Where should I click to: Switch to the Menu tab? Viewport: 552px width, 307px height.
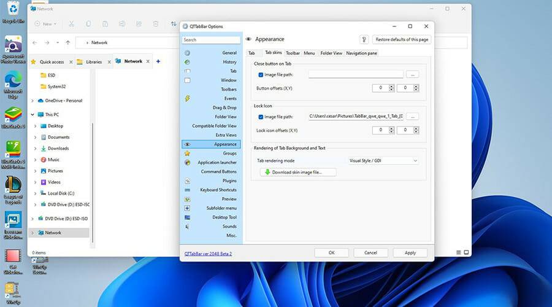pos(309,53)
